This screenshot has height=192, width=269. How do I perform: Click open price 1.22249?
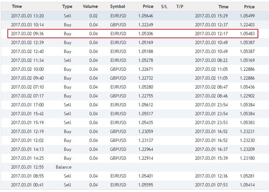(x=146, y=25)
